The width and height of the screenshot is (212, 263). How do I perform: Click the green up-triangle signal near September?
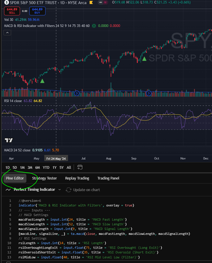click(144, 59)
